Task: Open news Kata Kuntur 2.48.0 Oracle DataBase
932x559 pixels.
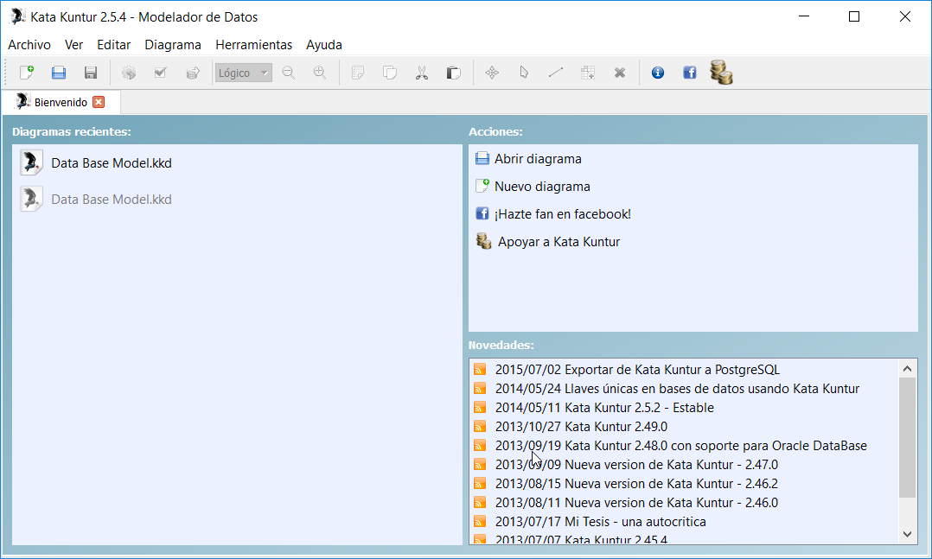Action: pyautogui.click(x=681, y=446)
